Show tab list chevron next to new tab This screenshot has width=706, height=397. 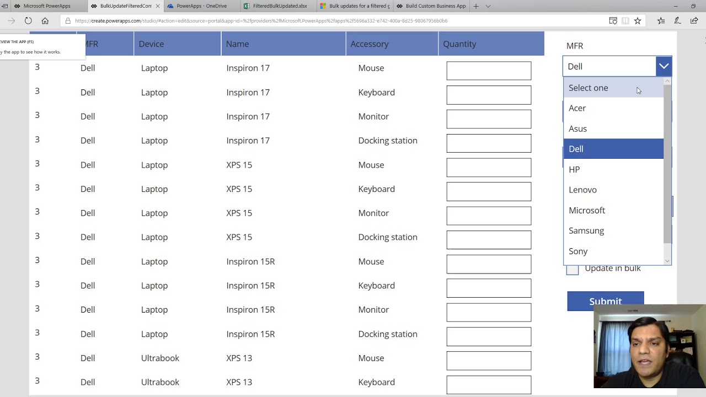pyautogui.click(x=488, y=6)
